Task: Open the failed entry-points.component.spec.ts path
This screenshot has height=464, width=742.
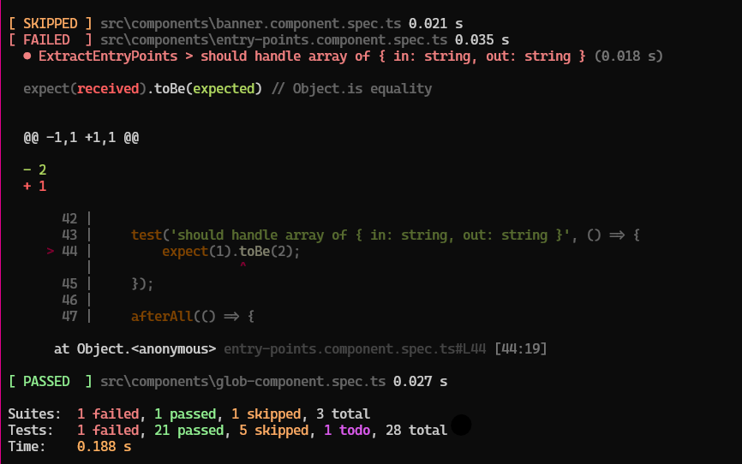Action: 274,40
